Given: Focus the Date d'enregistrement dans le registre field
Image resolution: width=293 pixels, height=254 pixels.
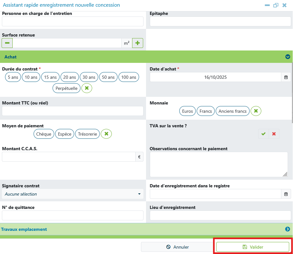Looking at the screenshot, I should pos(215,194).
